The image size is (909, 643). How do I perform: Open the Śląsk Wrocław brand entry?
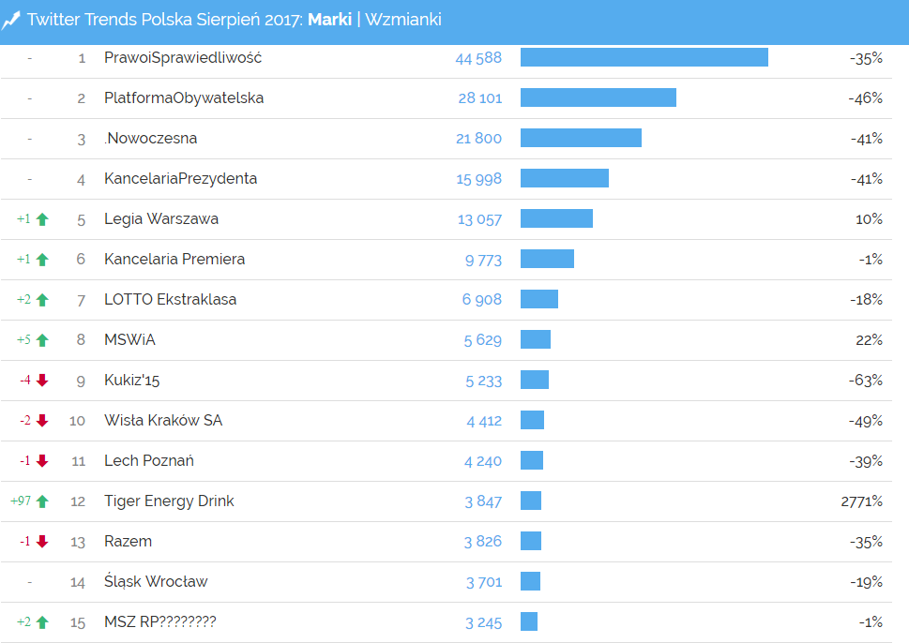[x=156, y=582]
